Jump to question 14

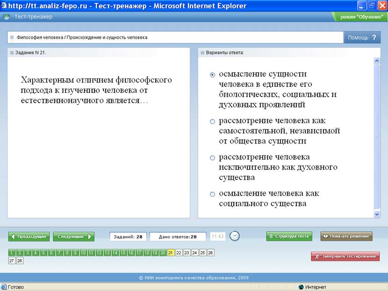click(115, 253)
